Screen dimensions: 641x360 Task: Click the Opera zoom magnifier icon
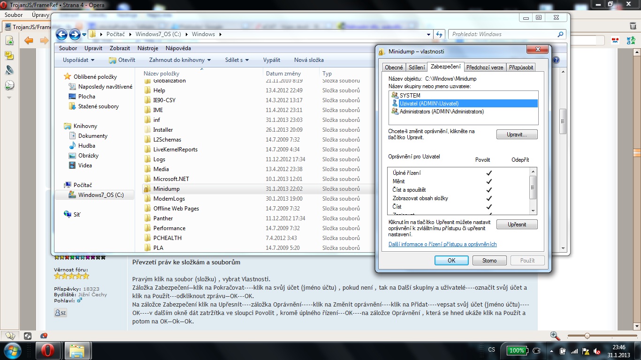coord(555,336)
